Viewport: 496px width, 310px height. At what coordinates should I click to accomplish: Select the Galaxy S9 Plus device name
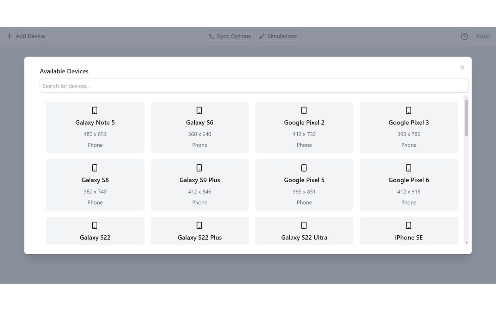click(200, 180)
